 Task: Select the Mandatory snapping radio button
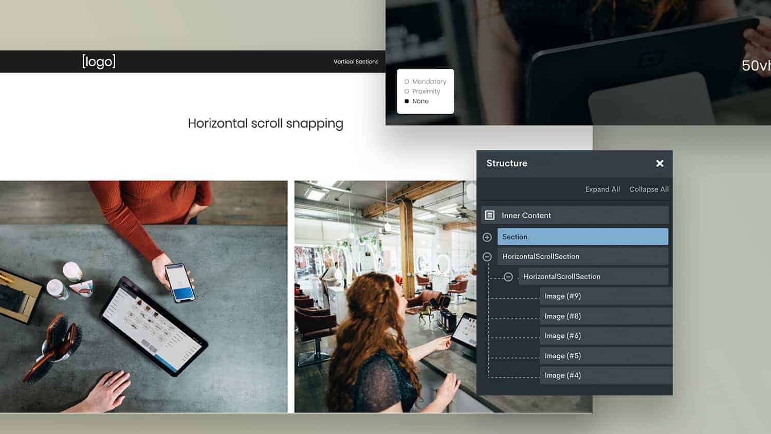pyautogui.click(x=407, y=81)
